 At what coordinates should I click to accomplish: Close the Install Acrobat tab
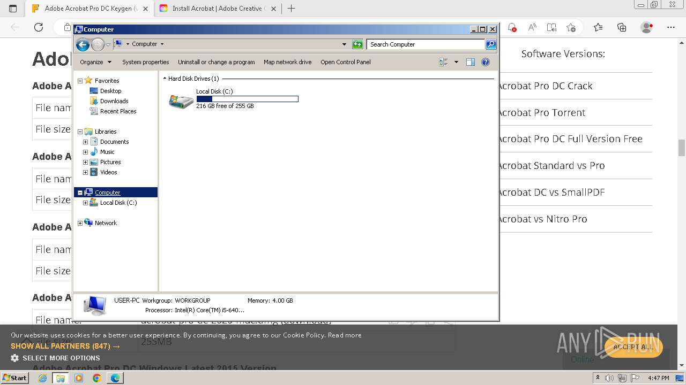pos(273,9)
